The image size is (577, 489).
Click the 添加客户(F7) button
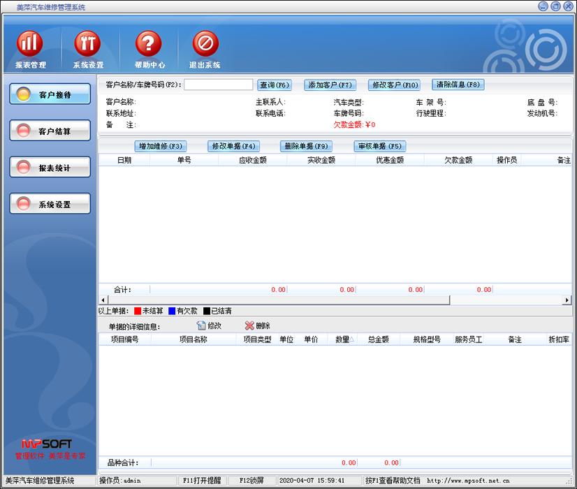tap(330, 85)
